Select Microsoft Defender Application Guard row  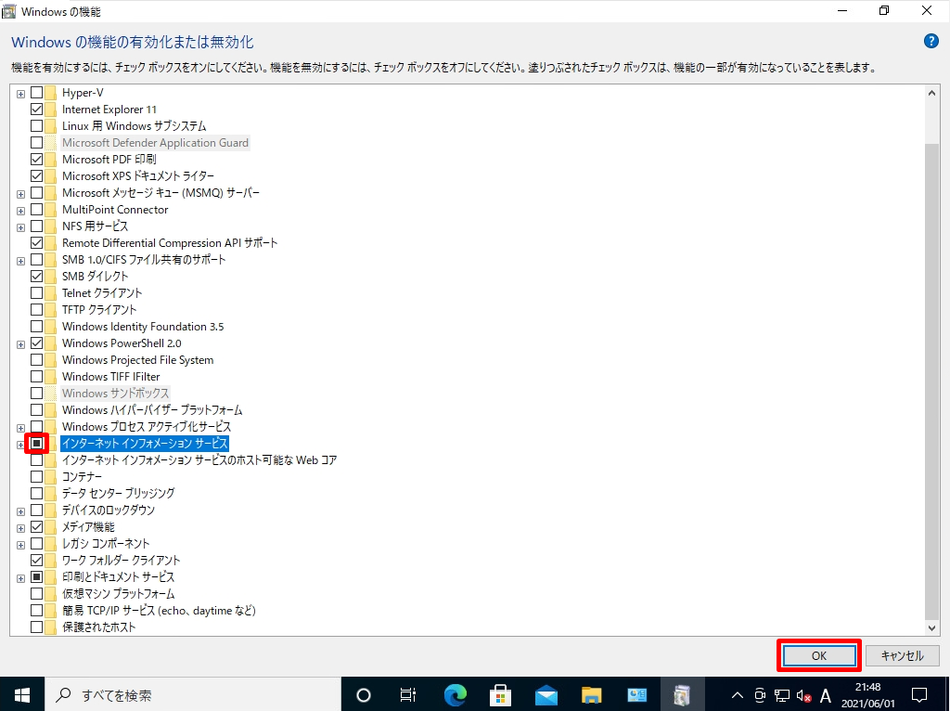(155, 142)
